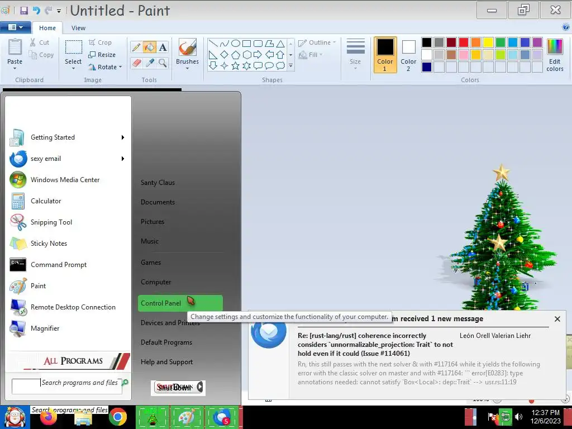Image resolution: width=572 pixels, height=429 pixels.
Task: Open the arrow beside Shut Down
Action: point(200,387)
